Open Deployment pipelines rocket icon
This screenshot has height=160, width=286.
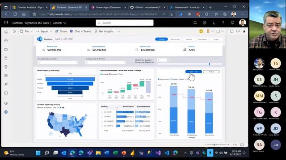(6, 84)
